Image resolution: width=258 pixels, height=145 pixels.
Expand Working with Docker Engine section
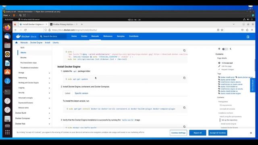49,83
